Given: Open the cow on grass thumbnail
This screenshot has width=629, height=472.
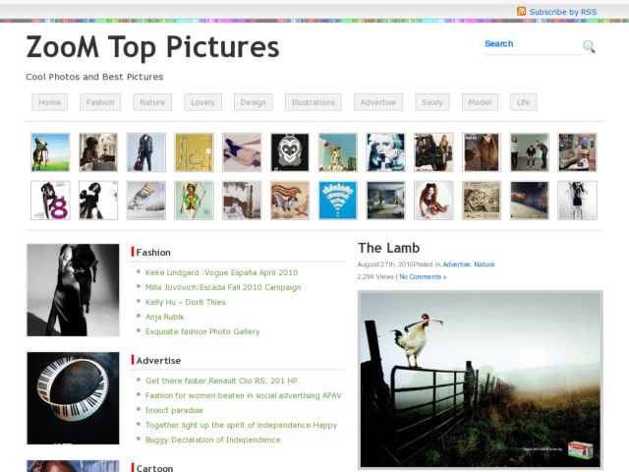Looking at the screenshot, I should click(50, 152).
